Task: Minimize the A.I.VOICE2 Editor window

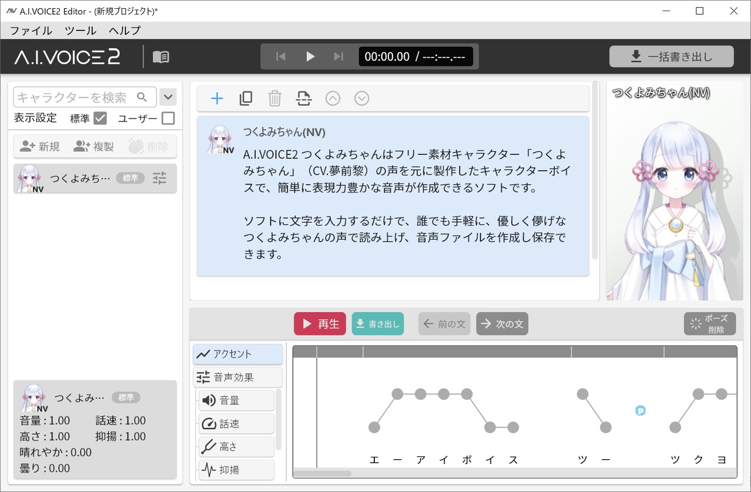Action: click(665, 11)
